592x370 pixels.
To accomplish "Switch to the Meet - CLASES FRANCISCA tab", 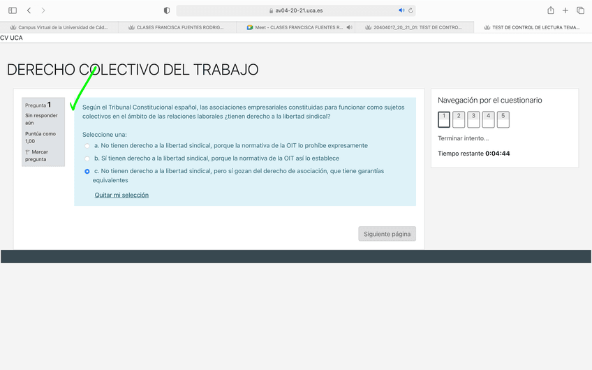I will coord(295,27).
